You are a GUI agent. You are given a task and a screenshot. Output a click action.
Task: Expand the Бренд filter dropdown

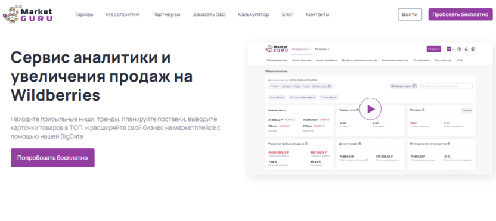tap(277, 97)
